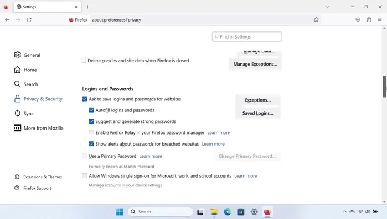The width and height of the screenshot is (387, 219).
Task: Click Firefox icon on the taskbar
Action: (267, 212)
